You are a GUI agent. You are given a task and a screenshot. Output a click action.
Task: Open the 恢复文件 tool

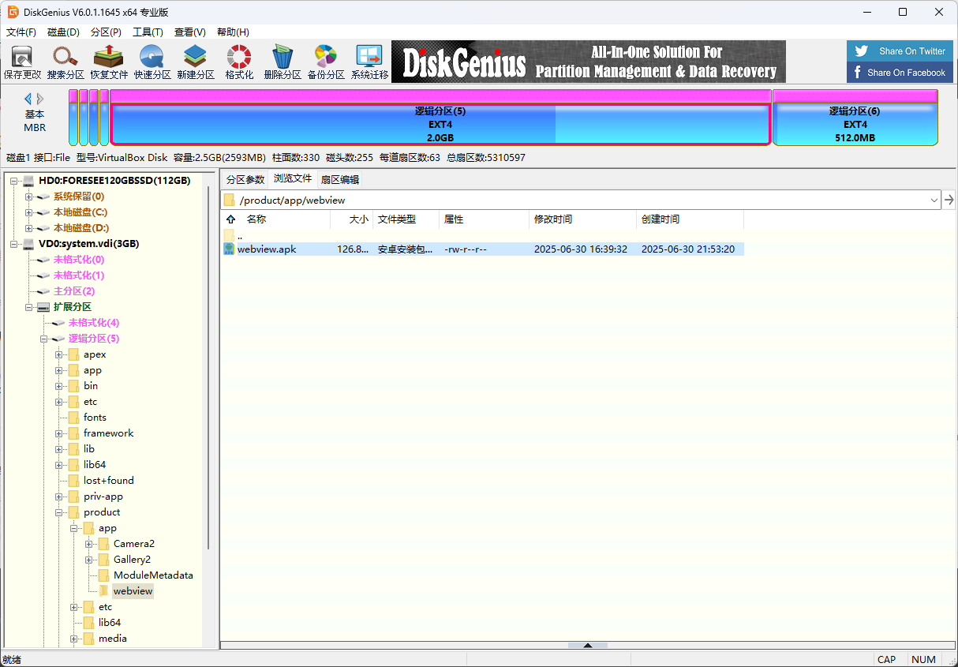pyautogui.click(x=108, y=61)
